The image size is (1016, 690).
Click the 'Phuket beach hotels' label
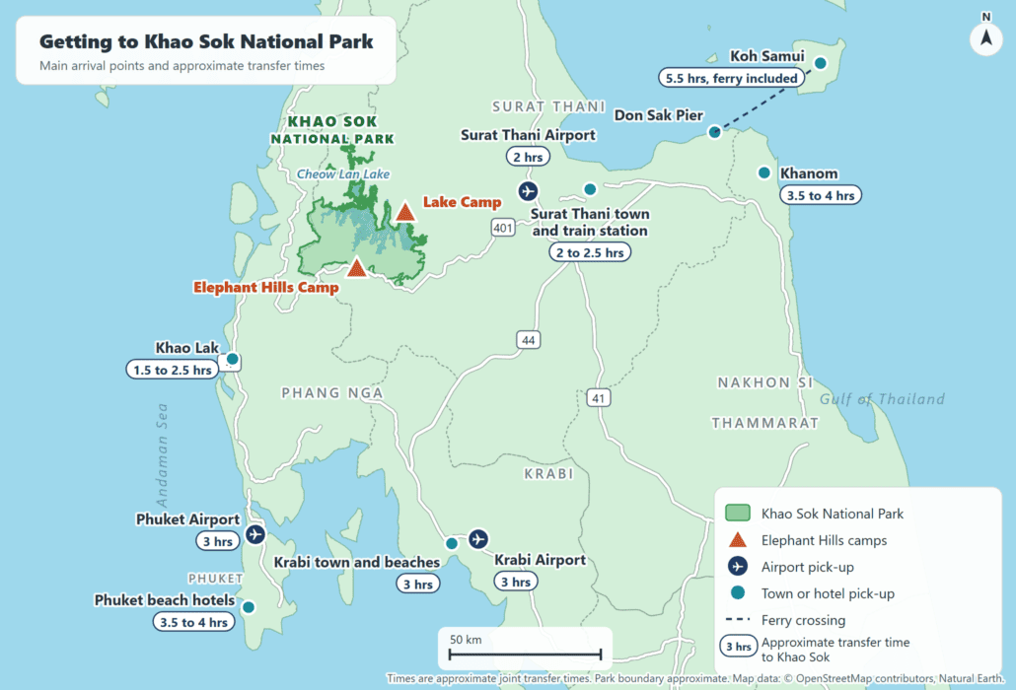tap(165, 600)
